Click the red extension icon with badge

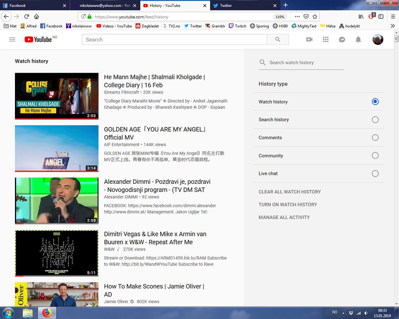(x=371, y=16)
